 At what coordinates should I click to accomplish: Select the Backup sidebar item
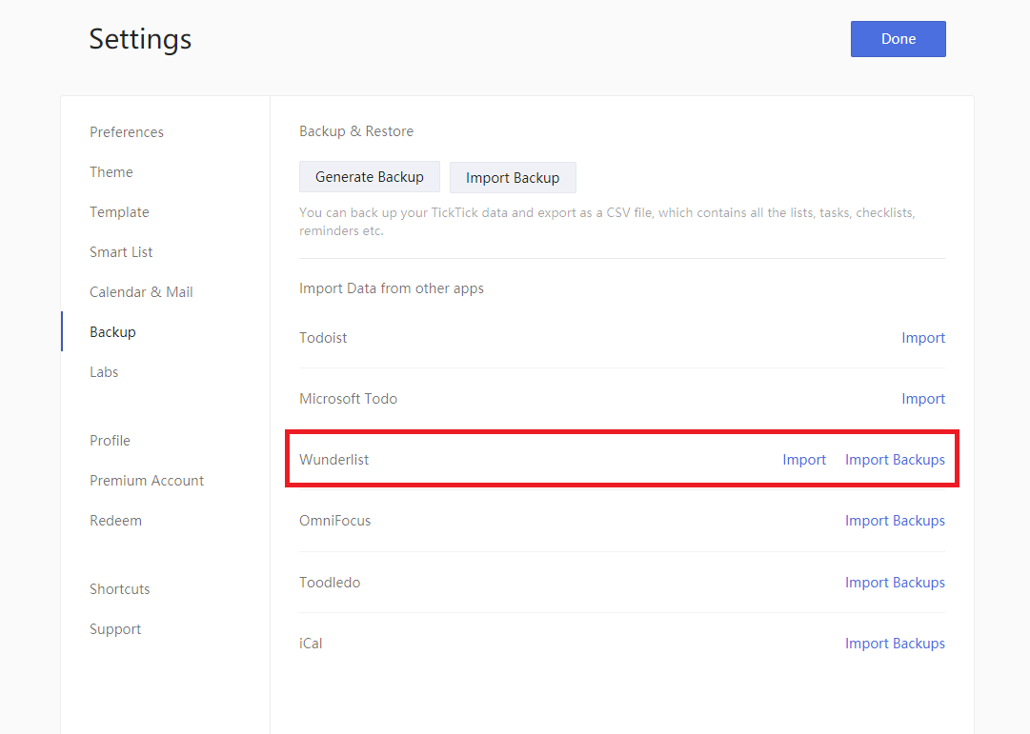(113, 332)
